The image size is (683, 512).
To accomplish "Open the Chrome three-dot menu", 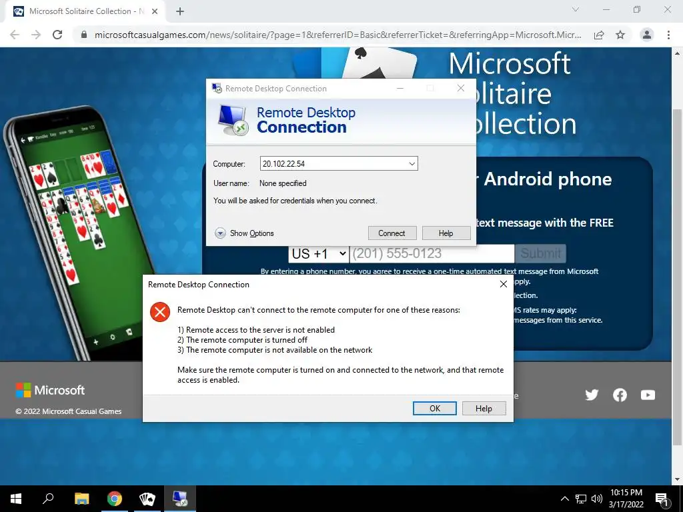I will point(668,35).
